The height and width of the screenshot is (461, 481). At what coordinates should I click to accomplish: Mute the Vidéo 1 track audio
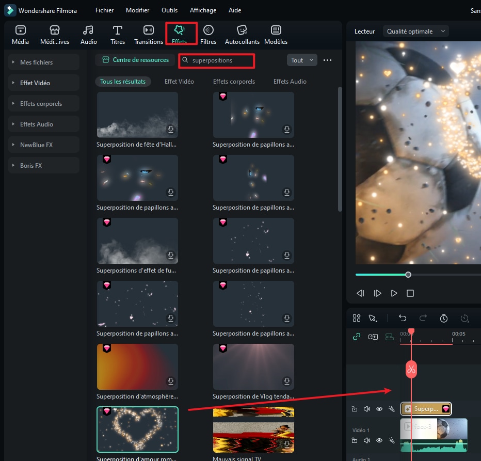(x=366, y=440)
